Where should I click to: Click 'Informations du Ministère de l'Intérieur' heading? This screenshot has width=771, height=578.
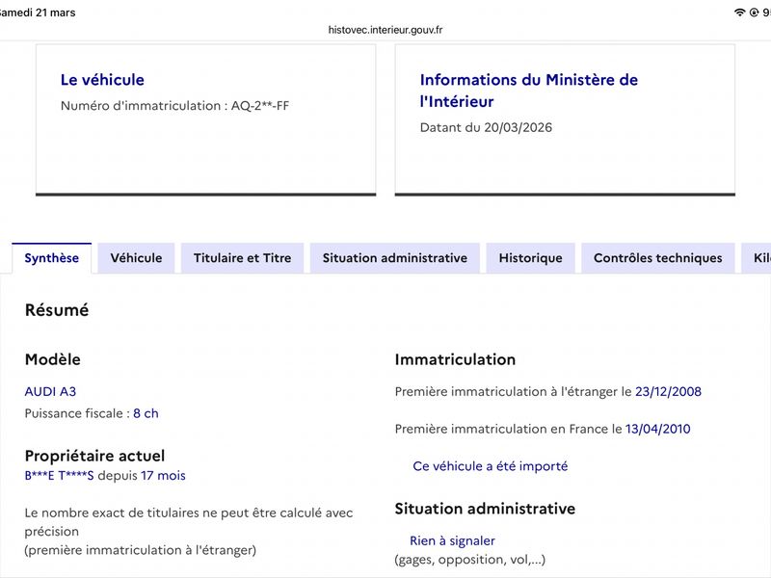click(x=528, y=91)
